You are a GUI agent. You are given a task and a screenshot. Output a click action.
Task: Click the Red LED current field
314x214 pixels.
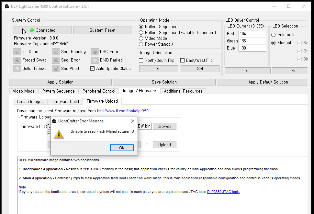point(252,34)
